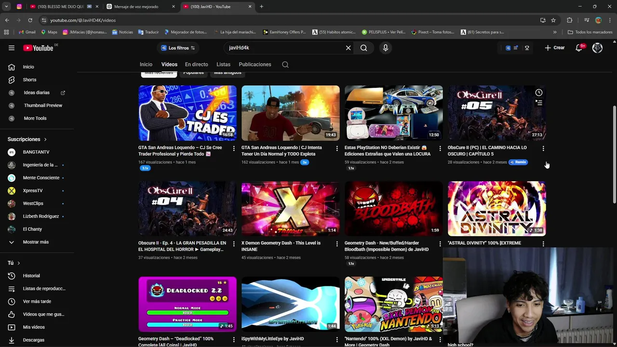Open options menu for X Demon Geometry Dash video
617x347 pixels.
click(x=337, y=244)
